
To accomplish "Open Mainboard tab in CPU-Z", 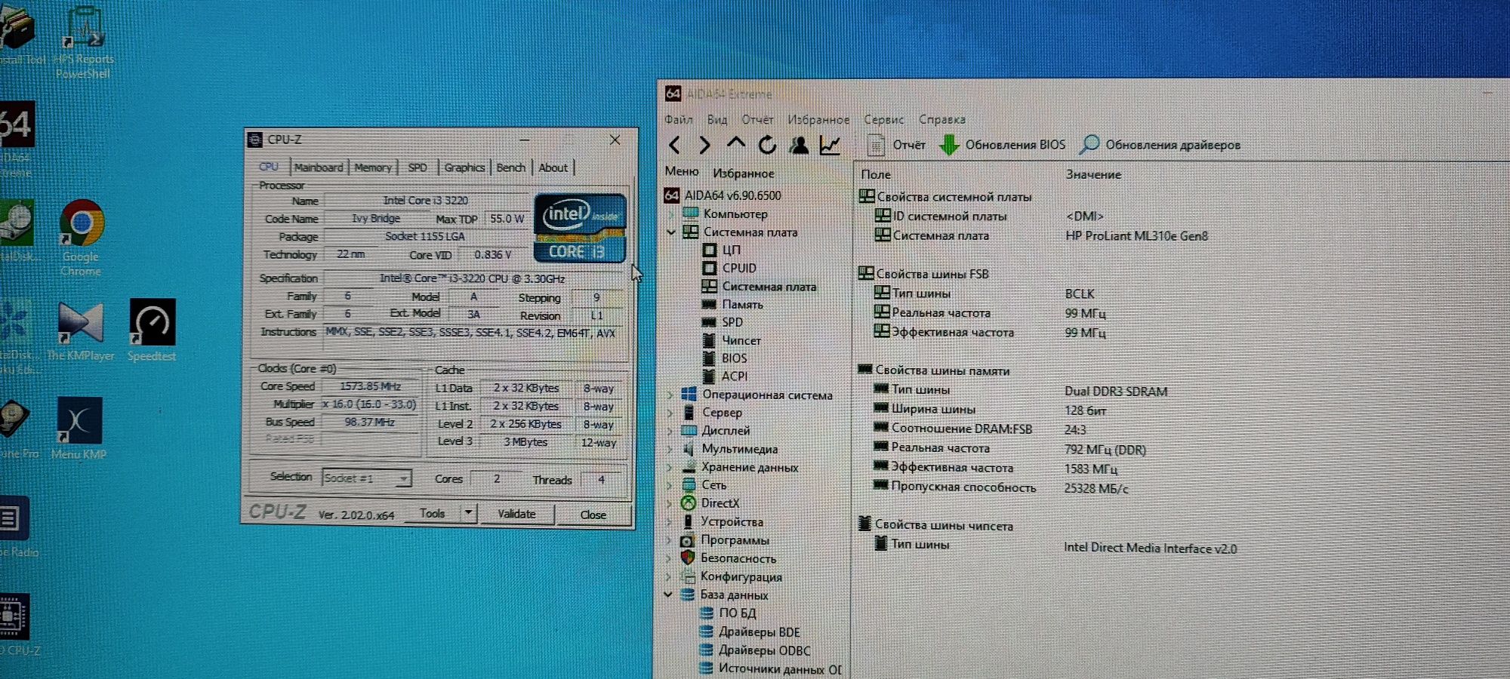I will [318, 167].
